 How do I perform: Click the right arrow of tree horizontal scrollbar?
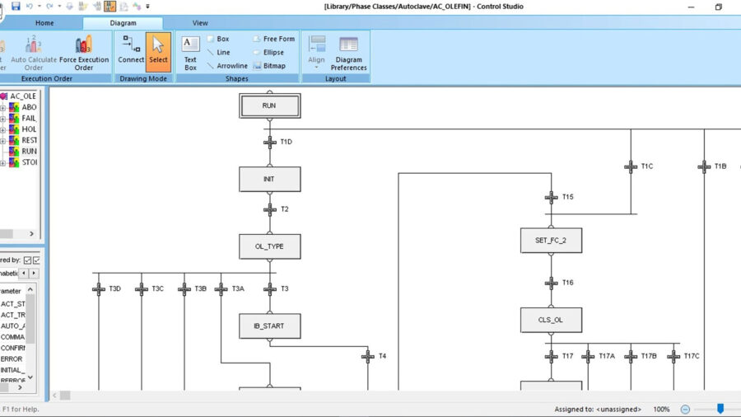[x=31, y=233]
